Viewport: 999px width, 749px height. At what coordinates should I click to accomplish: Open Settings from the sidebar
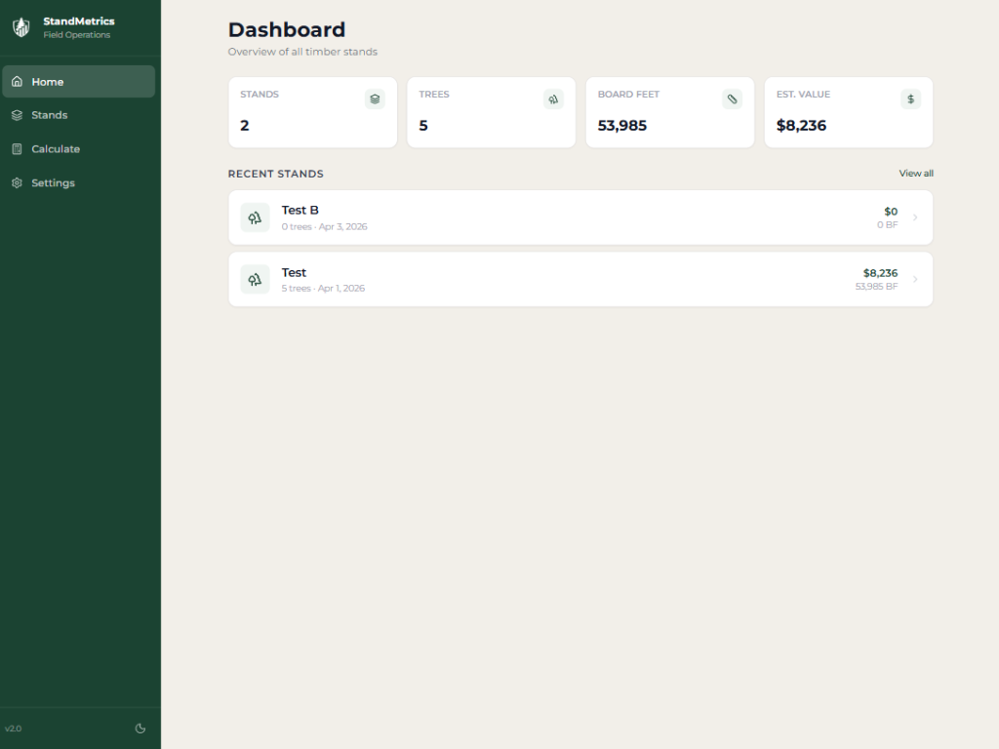click(x=78, y=183)
